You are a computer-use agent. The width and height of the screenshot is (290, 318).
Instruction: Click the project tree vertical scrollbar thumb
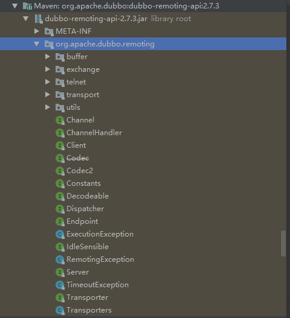click(283, 243)
